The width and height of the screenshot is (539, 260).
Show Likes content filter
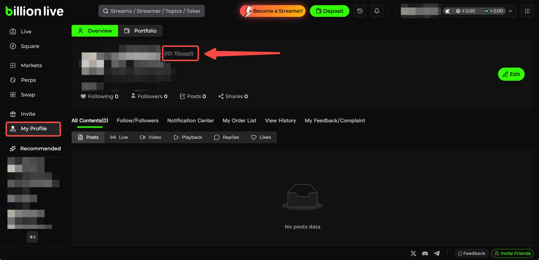(261, 137)
